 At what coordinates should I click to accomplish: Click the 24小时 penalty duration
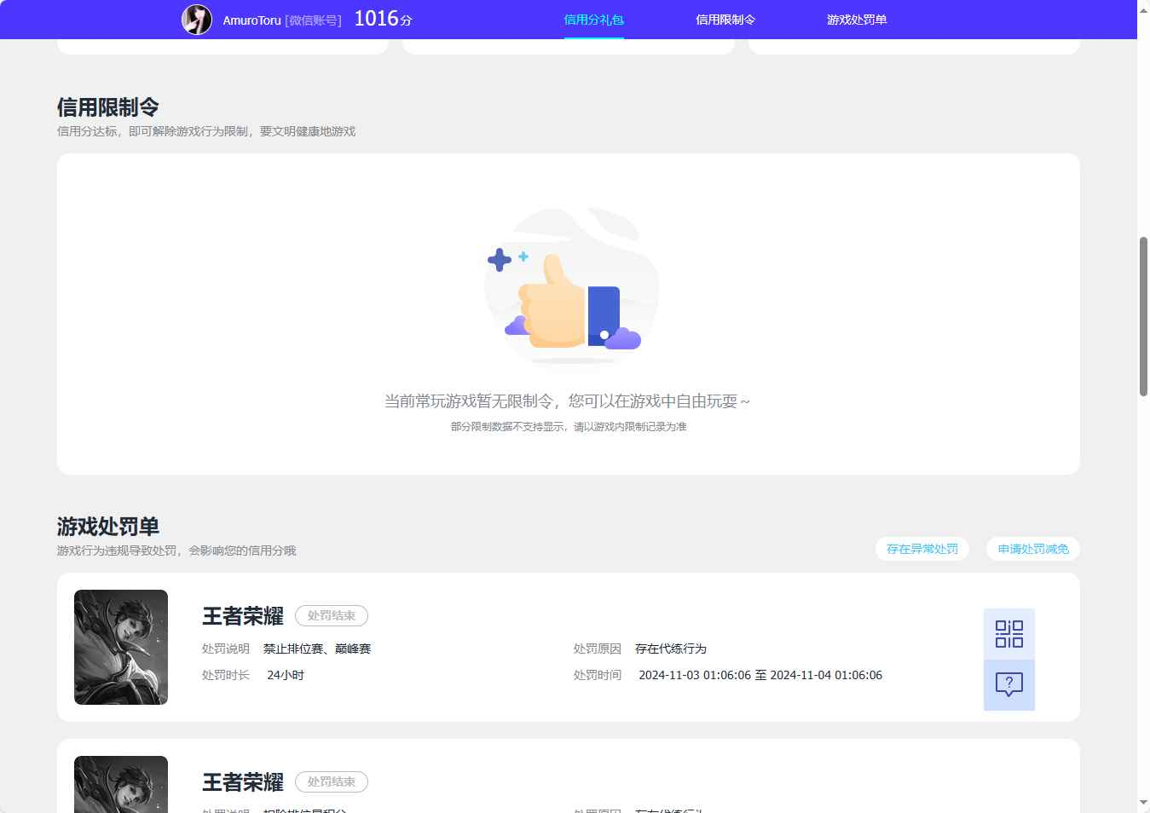tap(286, 675)
